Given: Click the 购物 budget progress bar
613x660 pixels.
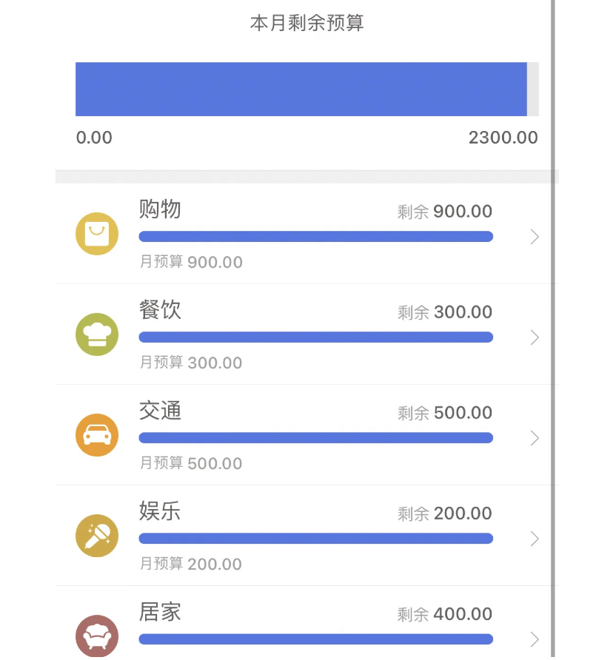Looking at the screenshot, I should click(315, 237).
